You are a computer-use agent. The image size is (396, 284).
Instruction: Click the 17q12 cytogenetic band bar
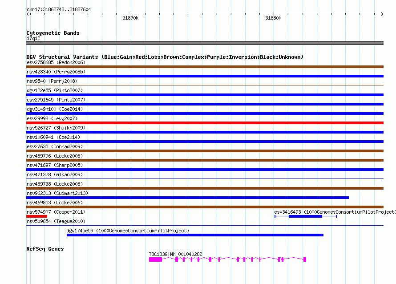[x=205, y=43]
